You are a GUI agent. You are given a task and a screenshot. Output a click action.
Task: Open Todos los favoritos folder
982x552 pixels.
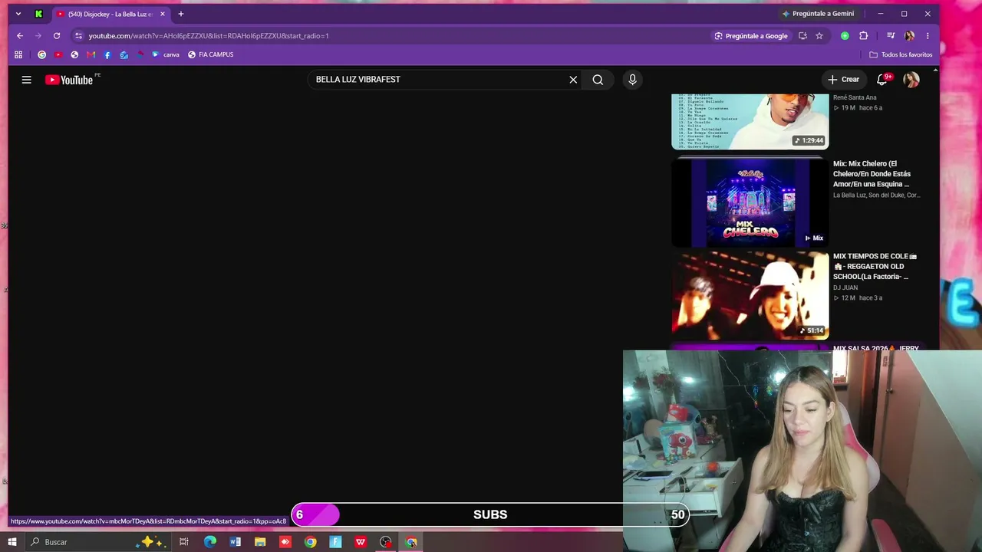901,55
